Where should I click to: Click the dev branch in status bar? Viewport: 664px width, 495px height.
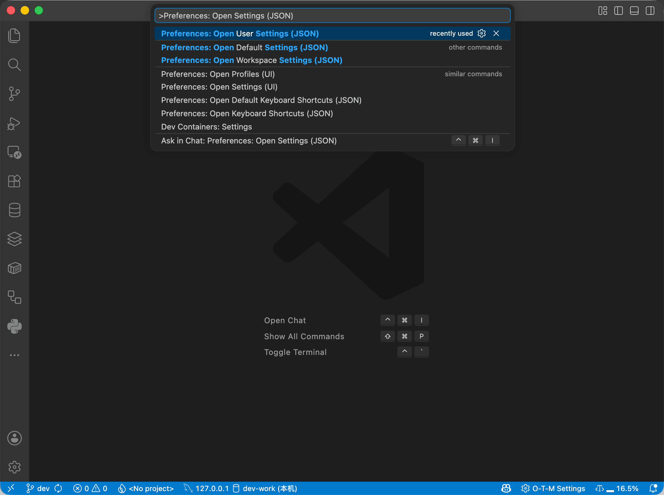[x=38, y=488]
